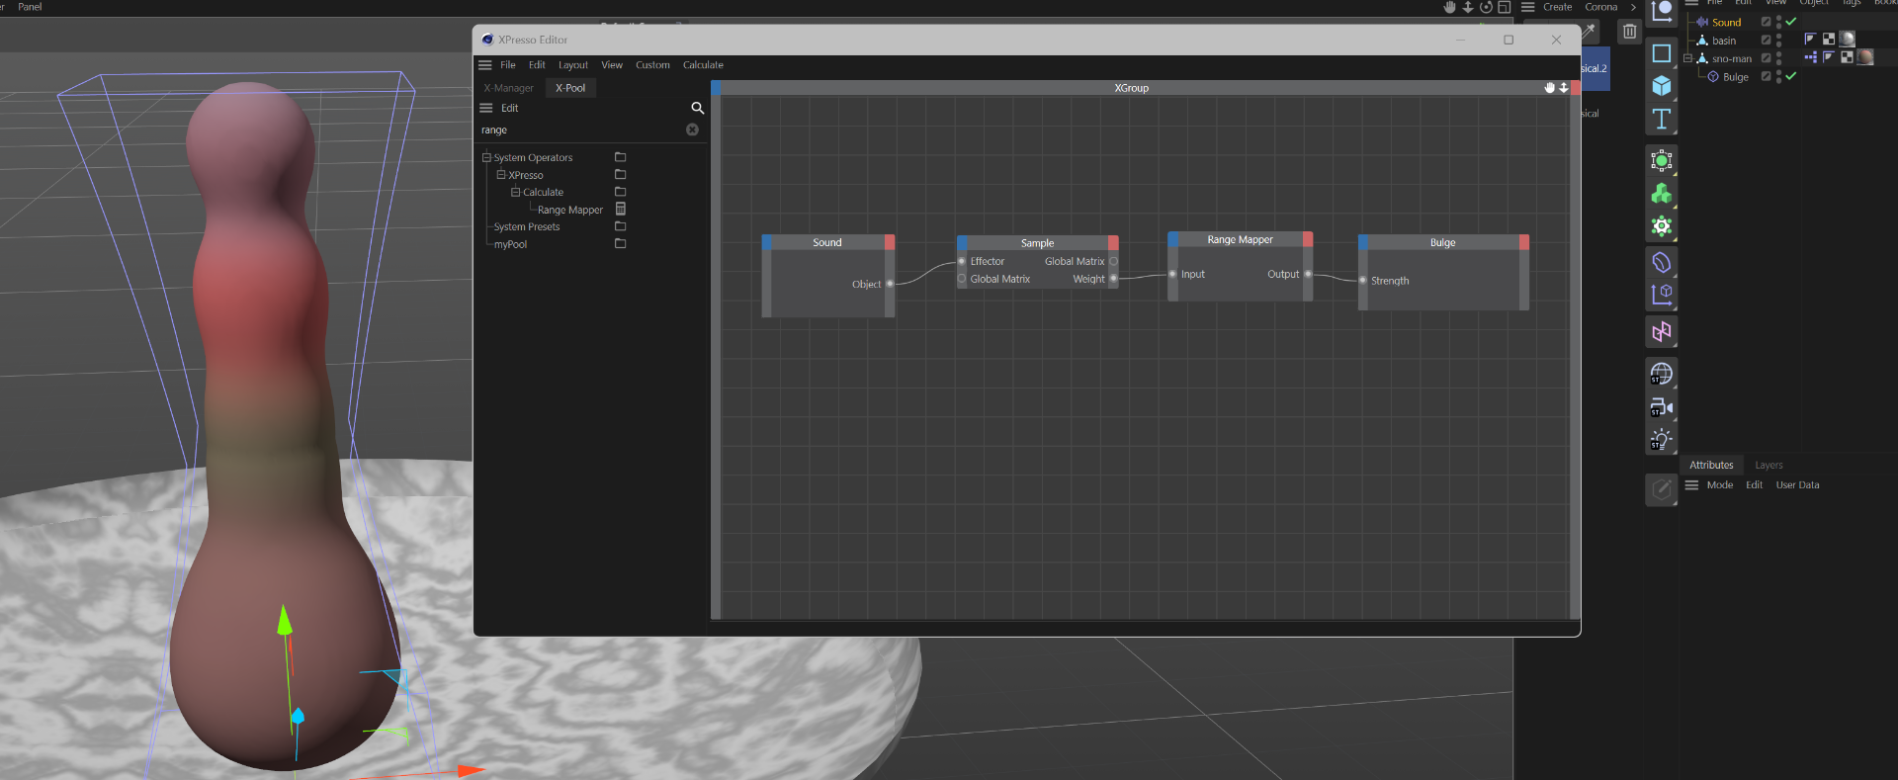This screenshot has height=780, width=1898.
Task: Toggle the basin visibility dots
Action: click(1778, 41)
